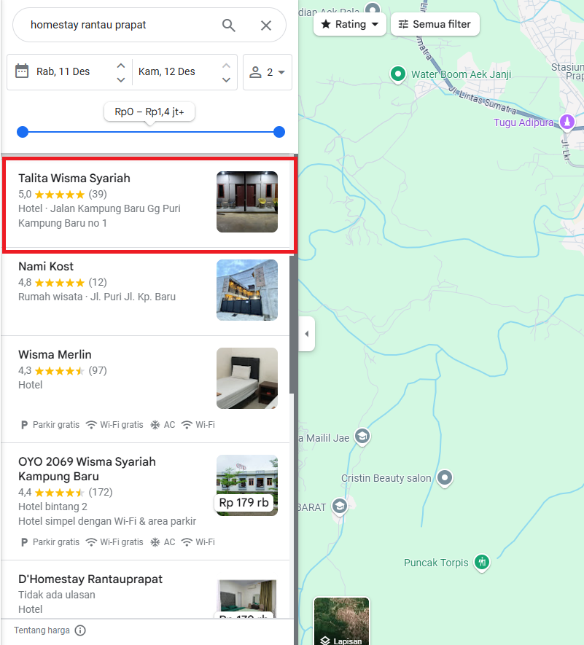Open the Lapisan map layers thumbnail
The image size is (584, 645).
(x=342, y=621)
